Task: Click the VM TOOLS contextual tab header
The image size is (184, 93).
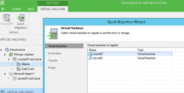Action: pyautogui.click(x=53, y=3)
